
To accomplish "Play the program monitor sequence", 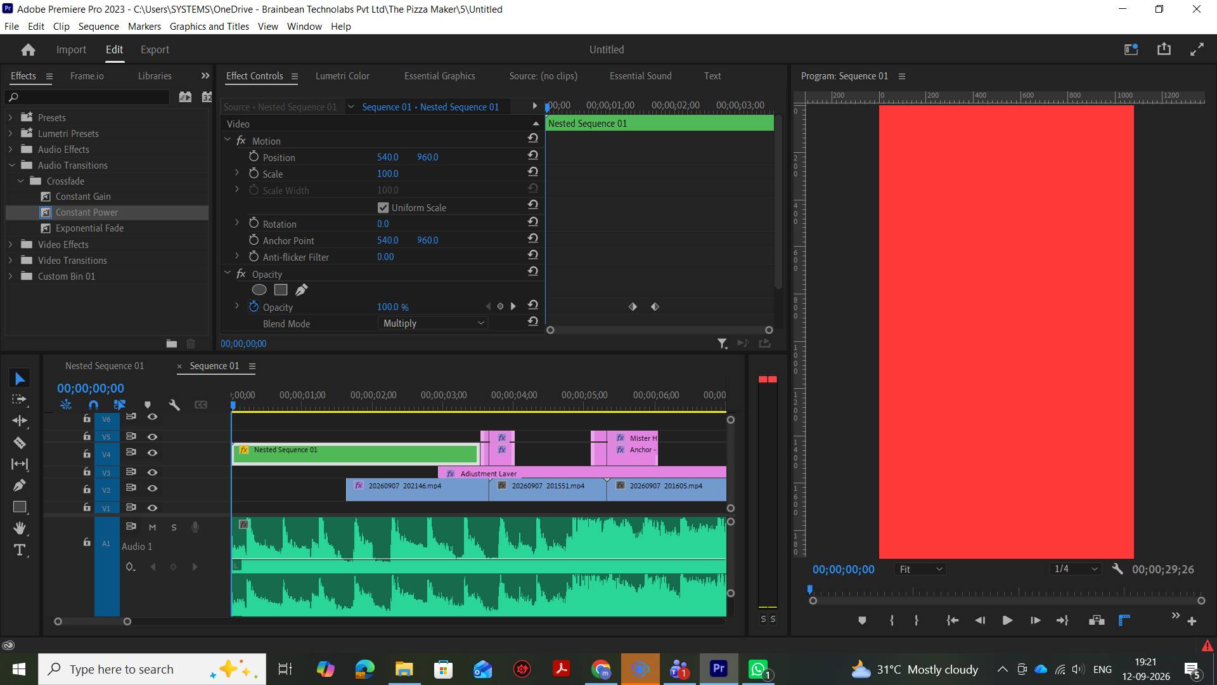I will [x=1007, y=620].
